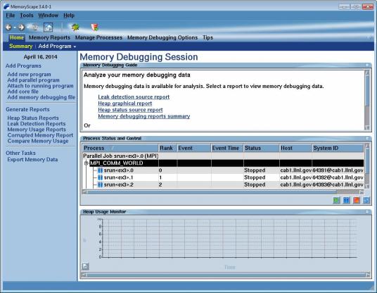Open the back-button history dropdown arrow
This screenshot has height=293, width=377.
[x=15, y=27]
